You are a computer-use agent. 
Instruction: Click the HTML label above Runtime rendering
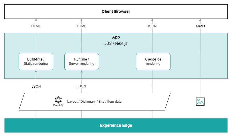click(x=81, y=26)
